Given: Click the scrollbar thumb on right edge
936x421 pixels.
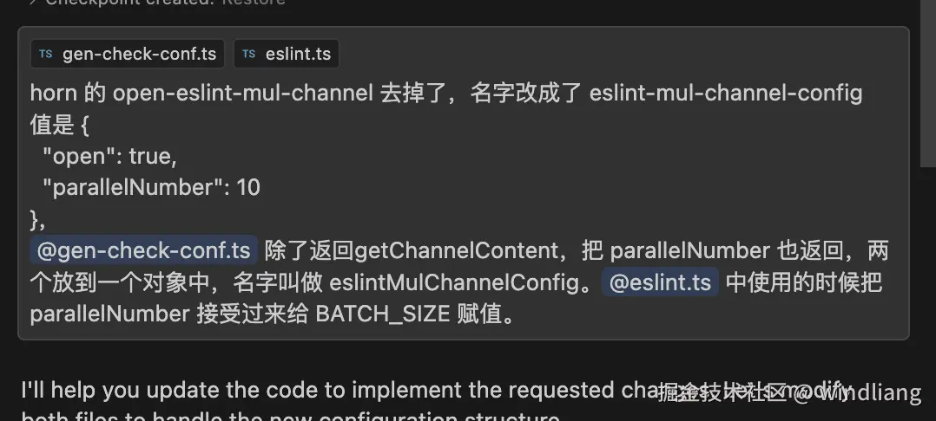Looking at the screenshot, I should pos(927,83).
